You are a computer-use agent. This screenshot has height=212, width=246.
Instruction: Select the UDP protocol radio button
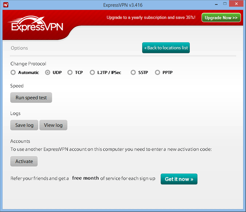48,72
